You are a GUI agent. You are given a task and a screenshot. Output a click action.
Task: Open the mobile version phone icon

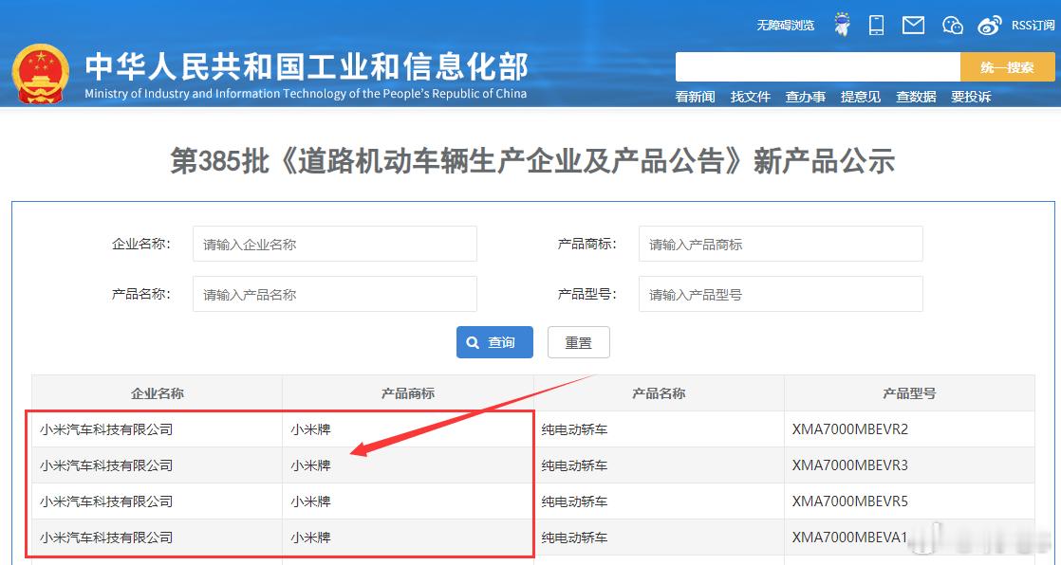(876, 25)
